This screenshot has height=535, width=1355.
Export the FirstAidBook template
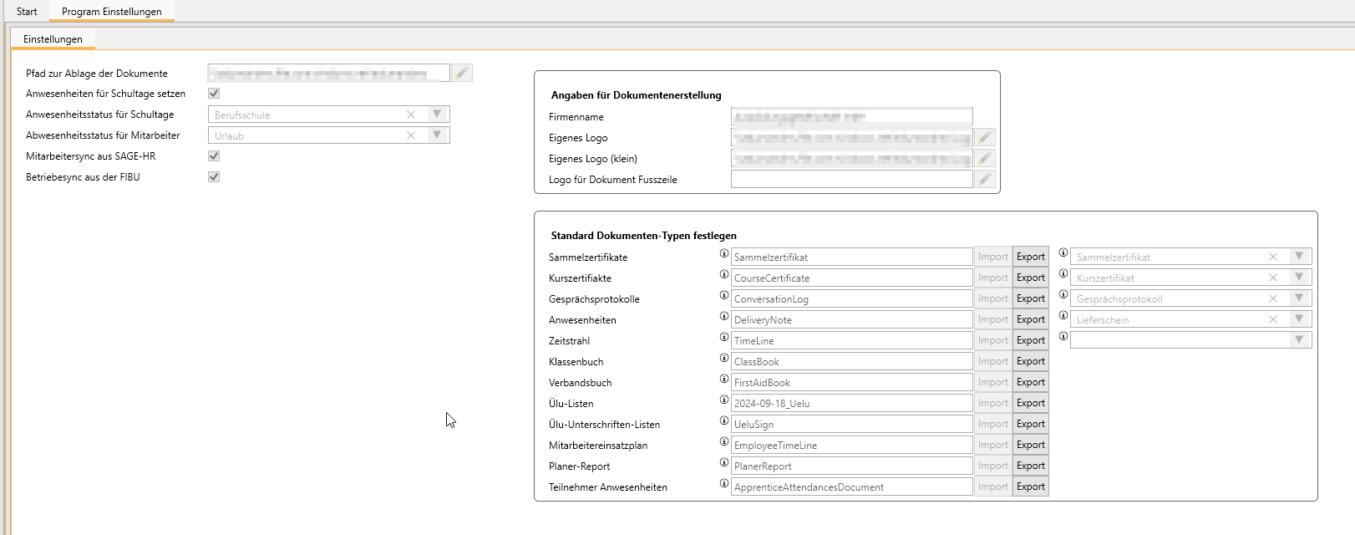click(1031, 382)
